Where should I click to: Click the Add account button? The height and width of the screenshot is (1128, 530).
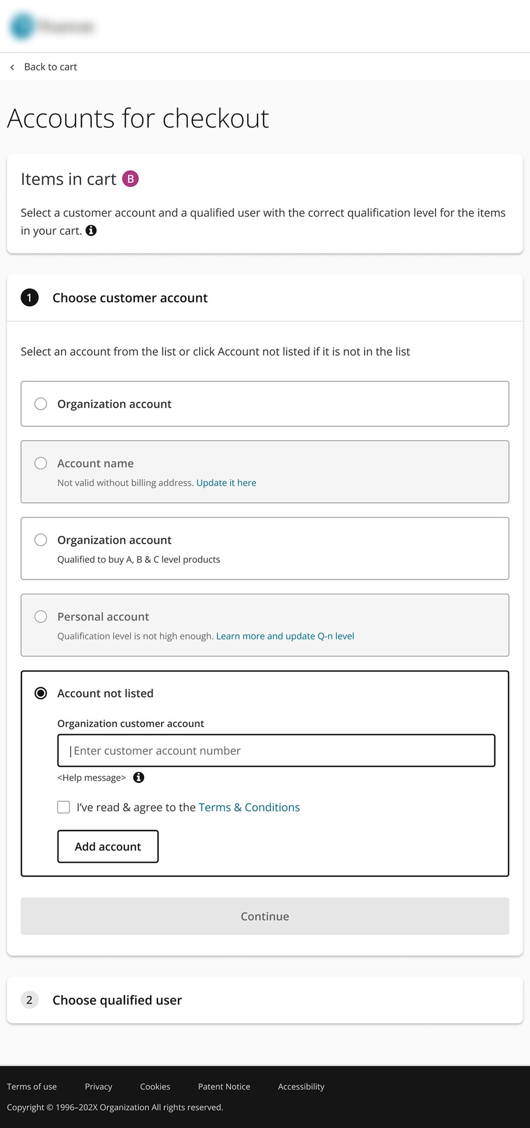click(x=108, y=847)
